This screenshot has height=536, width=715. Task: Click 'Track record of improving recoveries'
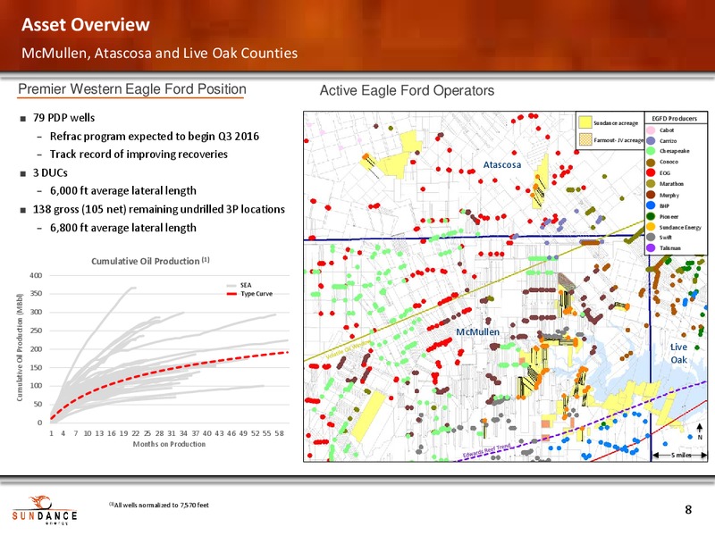[139, 154]
